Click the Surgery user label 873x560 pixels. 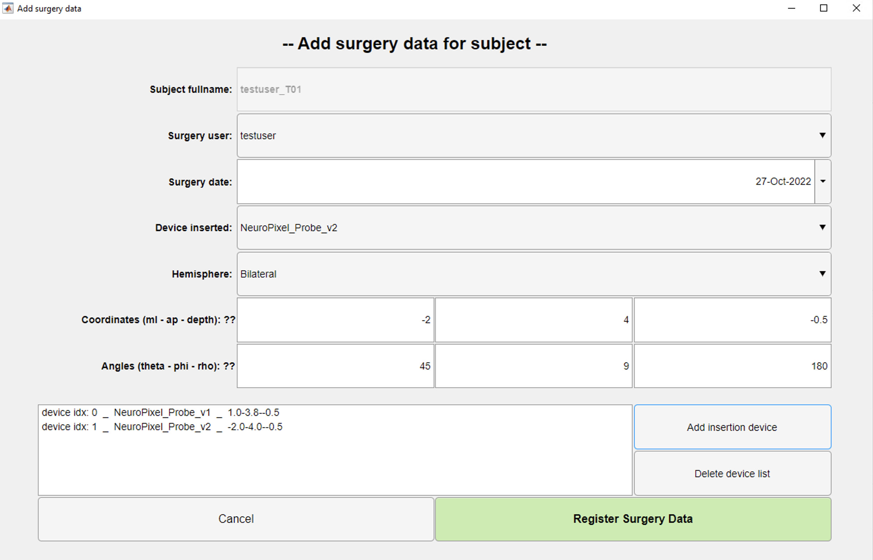point(200,136)
